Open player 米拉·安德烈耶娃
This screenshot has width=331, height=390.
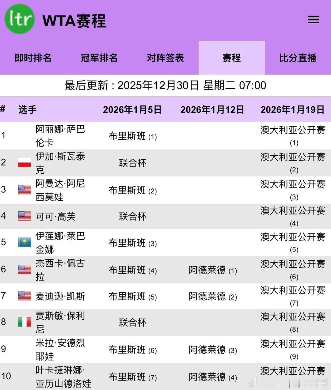click(x=60, y=350)
